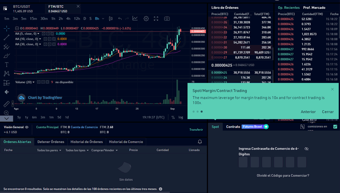Click the back arrow in left toolbar
Screen dimensions: 340x193
[6, 92]
